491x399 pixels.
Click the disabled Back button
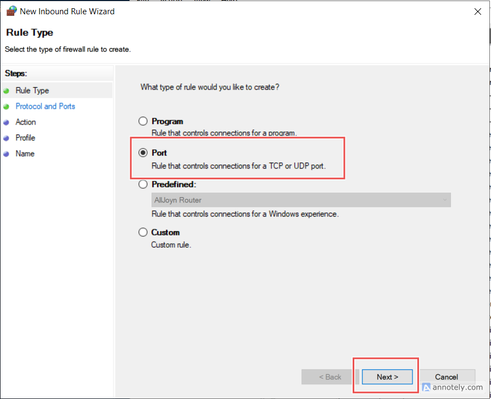click(x=329, y=377)
